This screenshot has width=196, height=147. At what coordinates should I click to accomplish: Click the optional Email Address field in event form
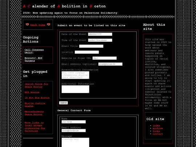coord(110,64)
